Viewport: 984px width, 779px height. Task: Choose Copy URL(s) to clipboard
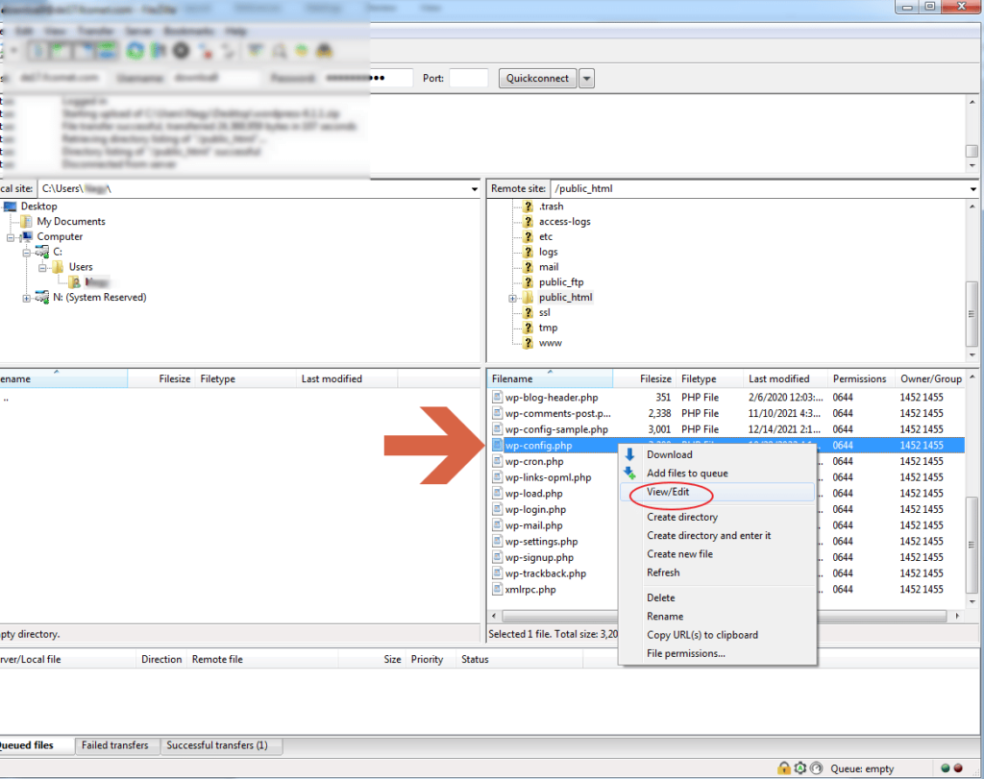pos(718,635)
